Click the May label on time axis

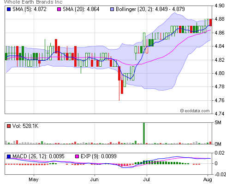coord(34,179)
